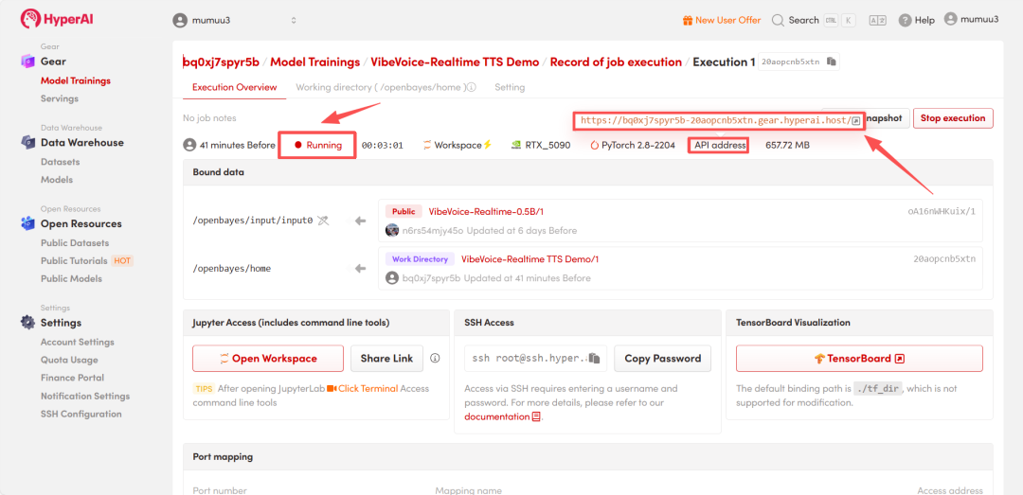Viewport: 1023px width, 495px height.
Task: Click the VibeVoice-Realtime TTS Demo breadcrumb
Action: pos(455,62)
